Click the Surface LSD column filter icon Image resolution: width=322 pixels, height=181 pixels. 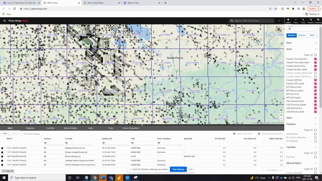click(104, 143)
